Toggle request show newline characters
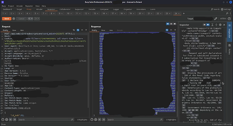The height and width of the screenshot is (126, 233). pyautogui.click(x=82, y=30)
